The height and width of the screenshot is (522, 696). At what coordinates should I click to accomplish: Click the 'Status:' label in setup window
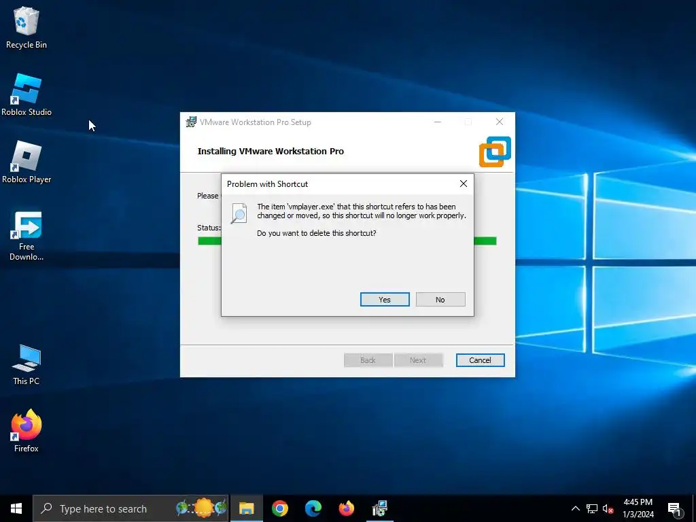pos(209,228)
